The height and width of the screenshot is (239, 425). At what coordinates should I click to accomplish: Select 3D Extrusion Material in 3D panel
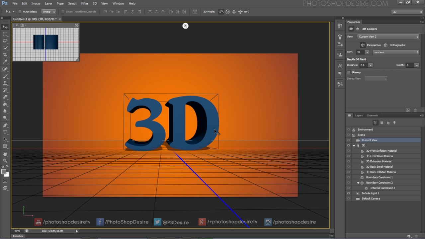click(379, 161)
